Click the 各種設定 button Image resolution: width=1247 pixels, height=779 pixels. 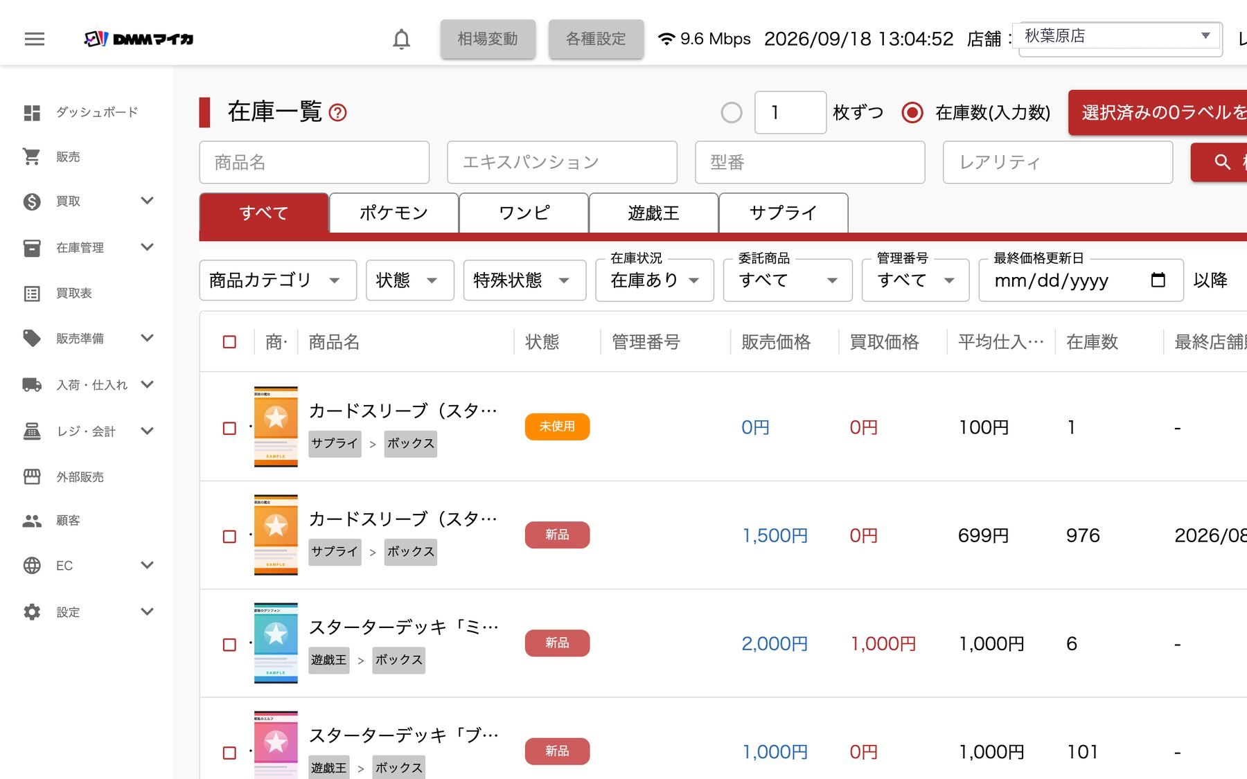(x=596, y=39)
